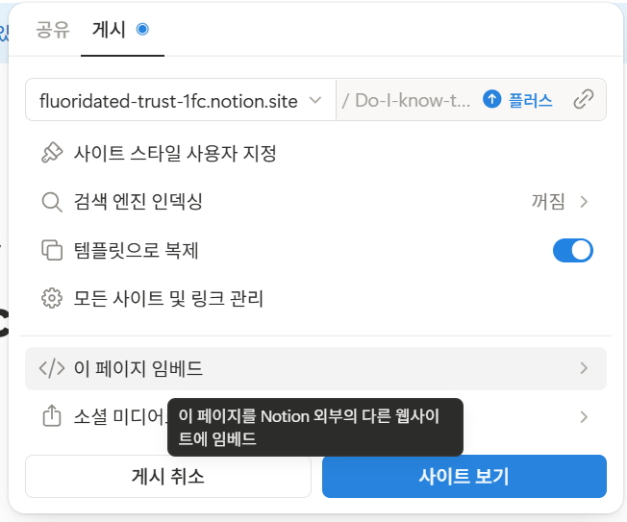Click the social media share icon

pyautogui.click(x=52, y=416)
